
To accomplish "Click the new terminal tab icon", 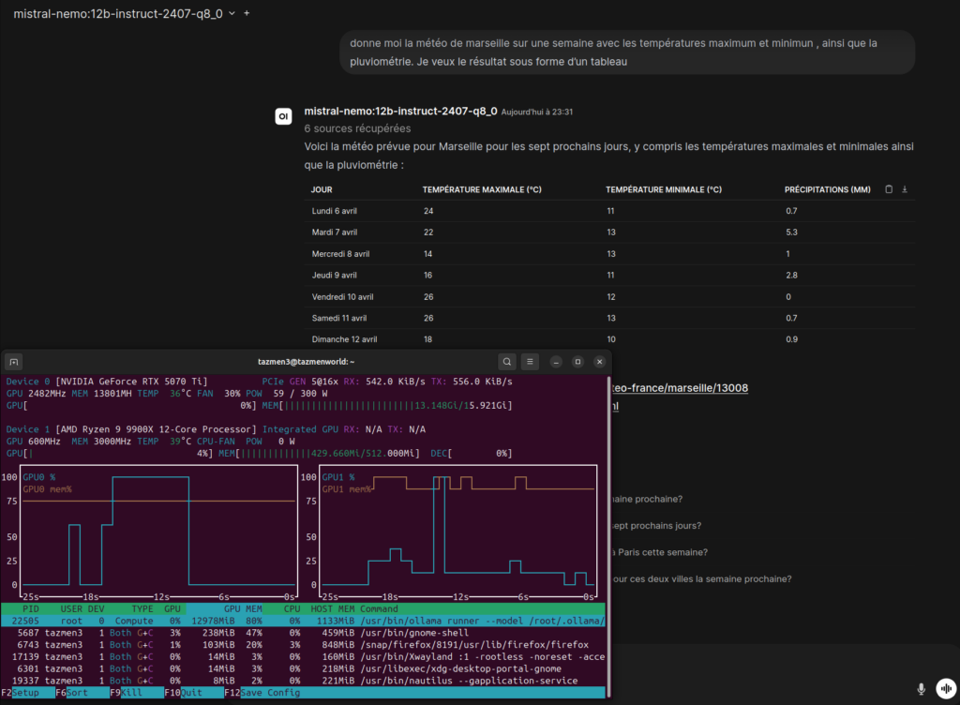I will click(x=15, y=361).
